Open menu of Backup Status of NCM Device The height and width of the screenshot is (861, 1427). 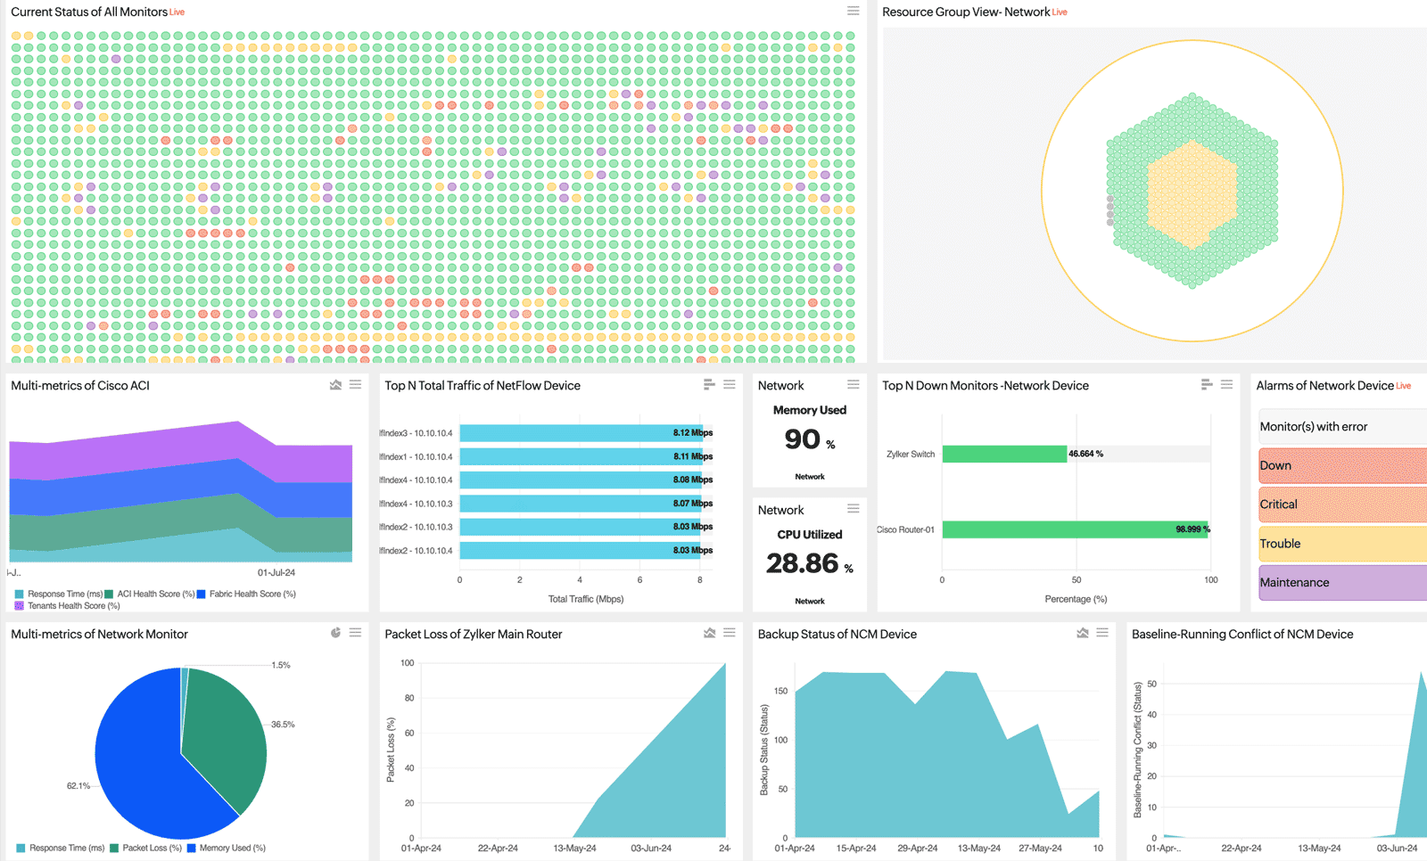(1102, 633)
